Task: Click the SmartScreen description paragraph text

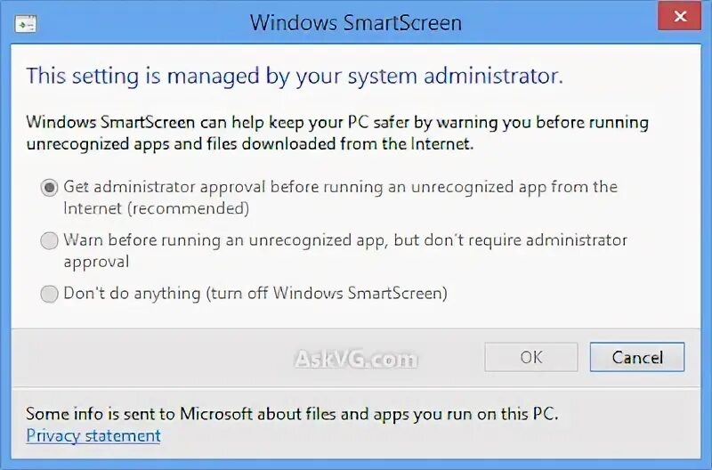Action: point(336,132)
